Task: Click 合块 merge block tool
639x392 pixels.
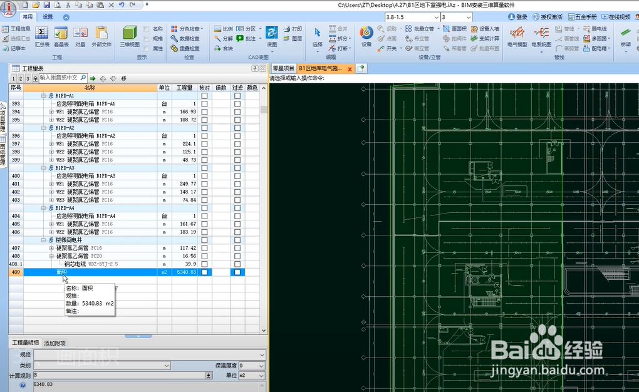Action: [224, 48]
